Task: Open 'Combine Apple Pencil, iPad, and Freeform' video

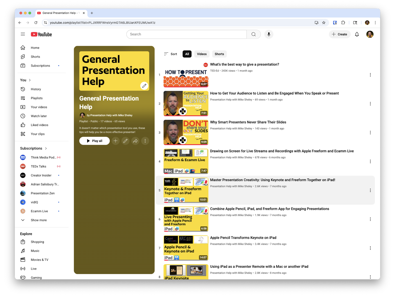Action: click(x=269, y=209)
